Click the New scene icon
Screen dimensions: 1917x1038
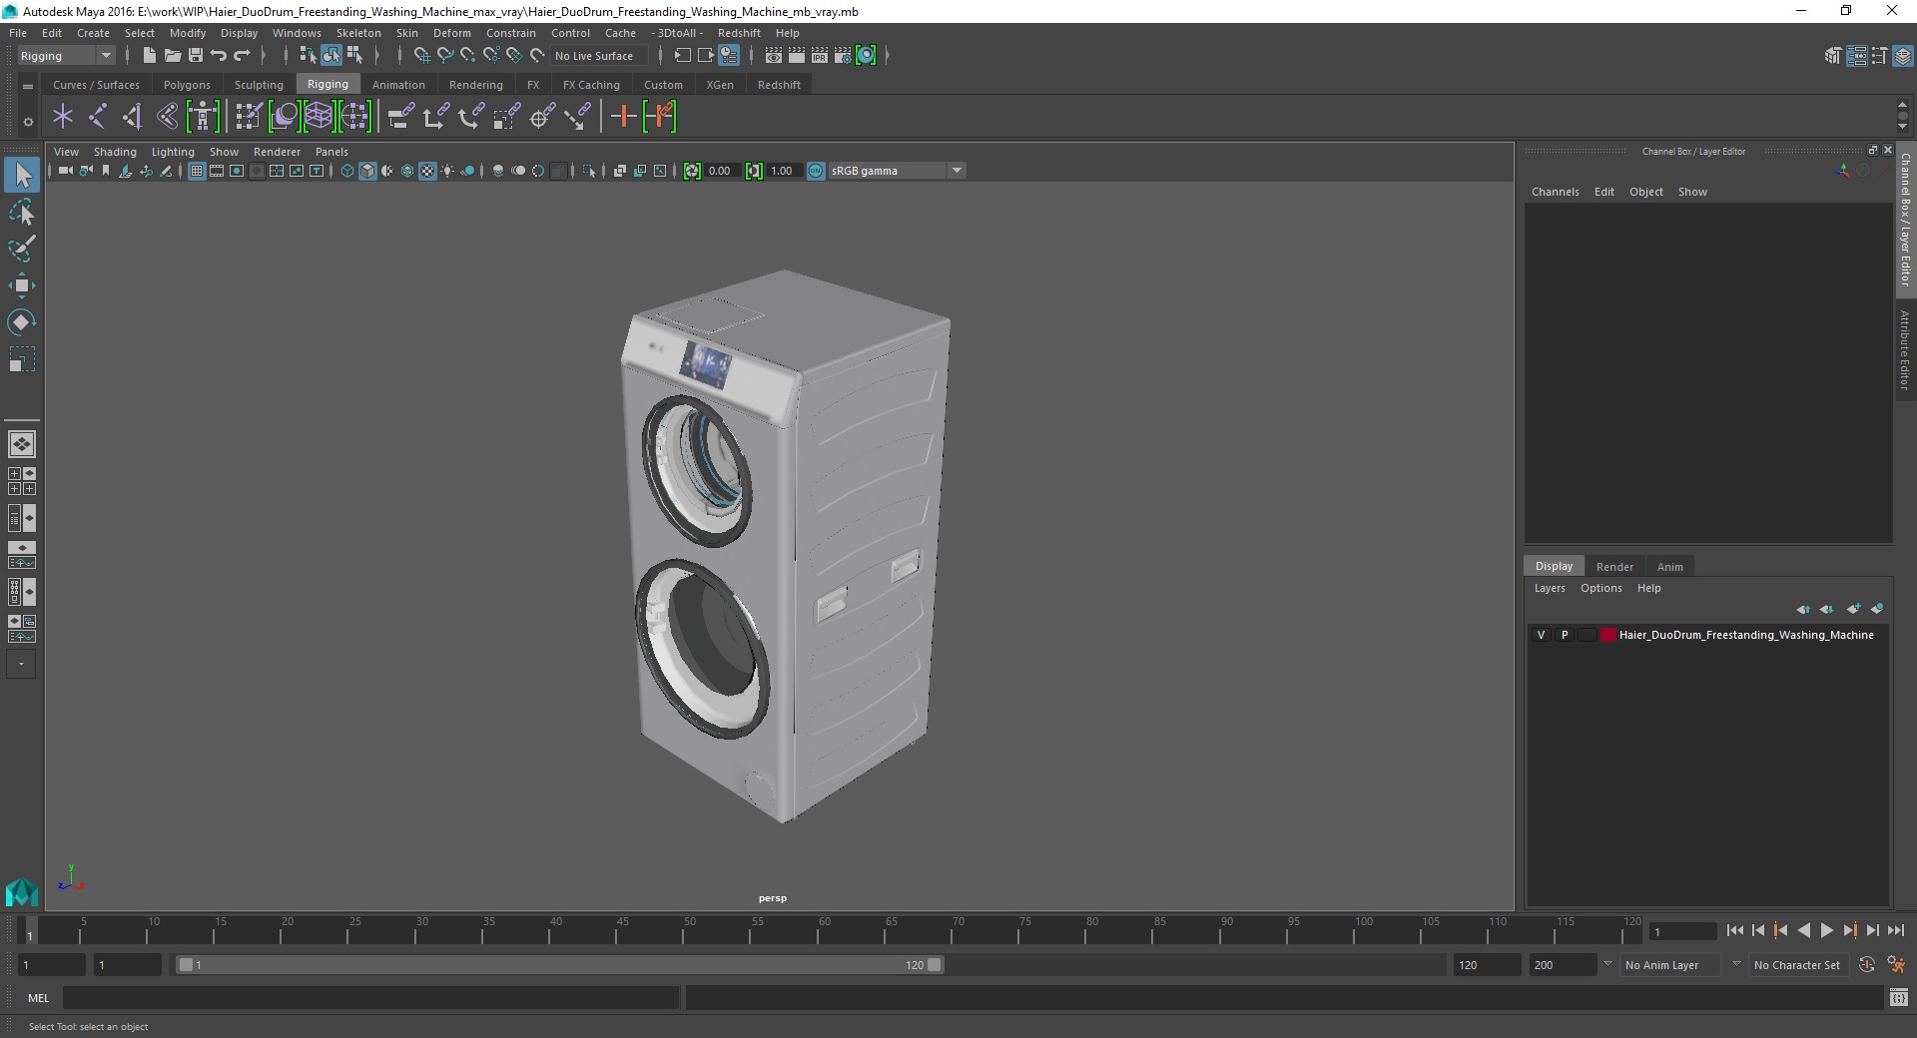pos(149,56)
